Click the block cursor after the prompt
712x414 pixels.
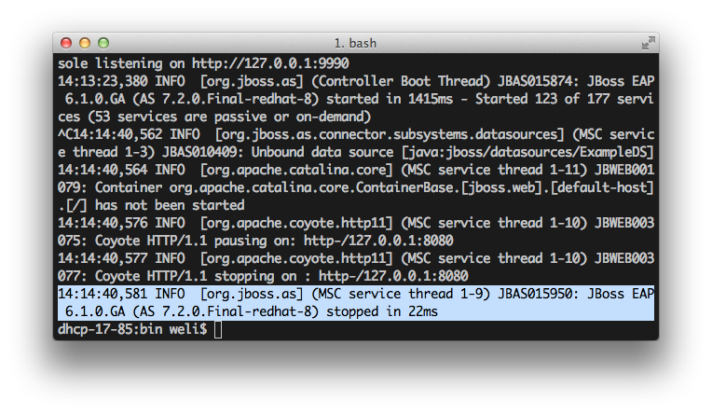(218, 329)
